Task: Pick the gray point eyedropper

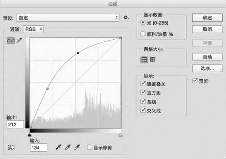Action: point(68,147)
